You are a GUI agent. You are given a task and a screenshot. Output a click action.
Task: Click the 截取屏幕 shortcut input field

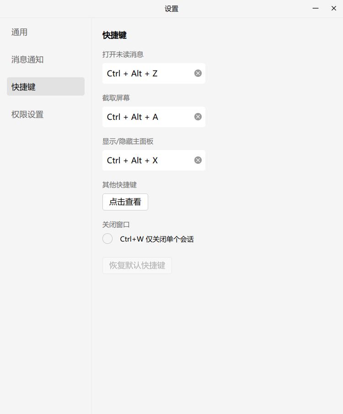click(x=146, y=116)
